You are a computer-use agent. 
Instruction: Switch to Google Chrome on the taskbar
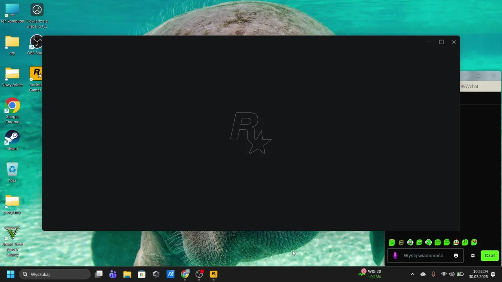click(x=185, y=274)
